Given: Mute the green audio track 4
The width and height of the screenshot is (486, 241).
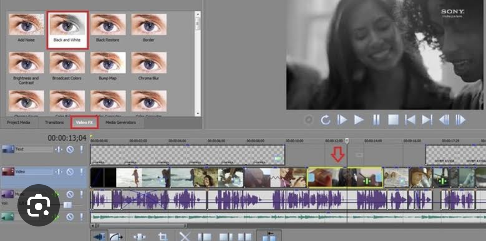Looking at the screenshot, I should [x=70, y=217].
